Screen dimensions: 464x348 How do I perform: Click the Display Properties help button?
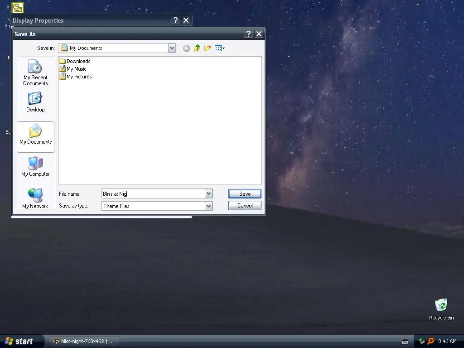pos(175,20)
